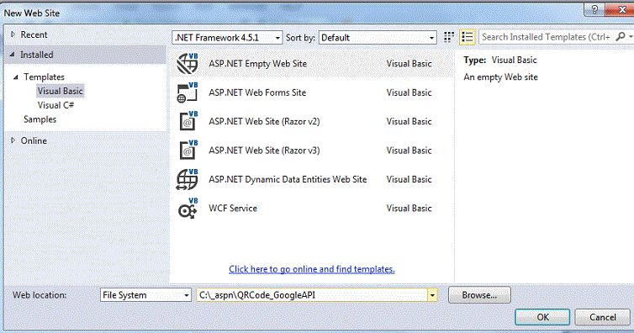634x333 pixels.
Task: Select the Online category label
Action: [x=34, y=140]
